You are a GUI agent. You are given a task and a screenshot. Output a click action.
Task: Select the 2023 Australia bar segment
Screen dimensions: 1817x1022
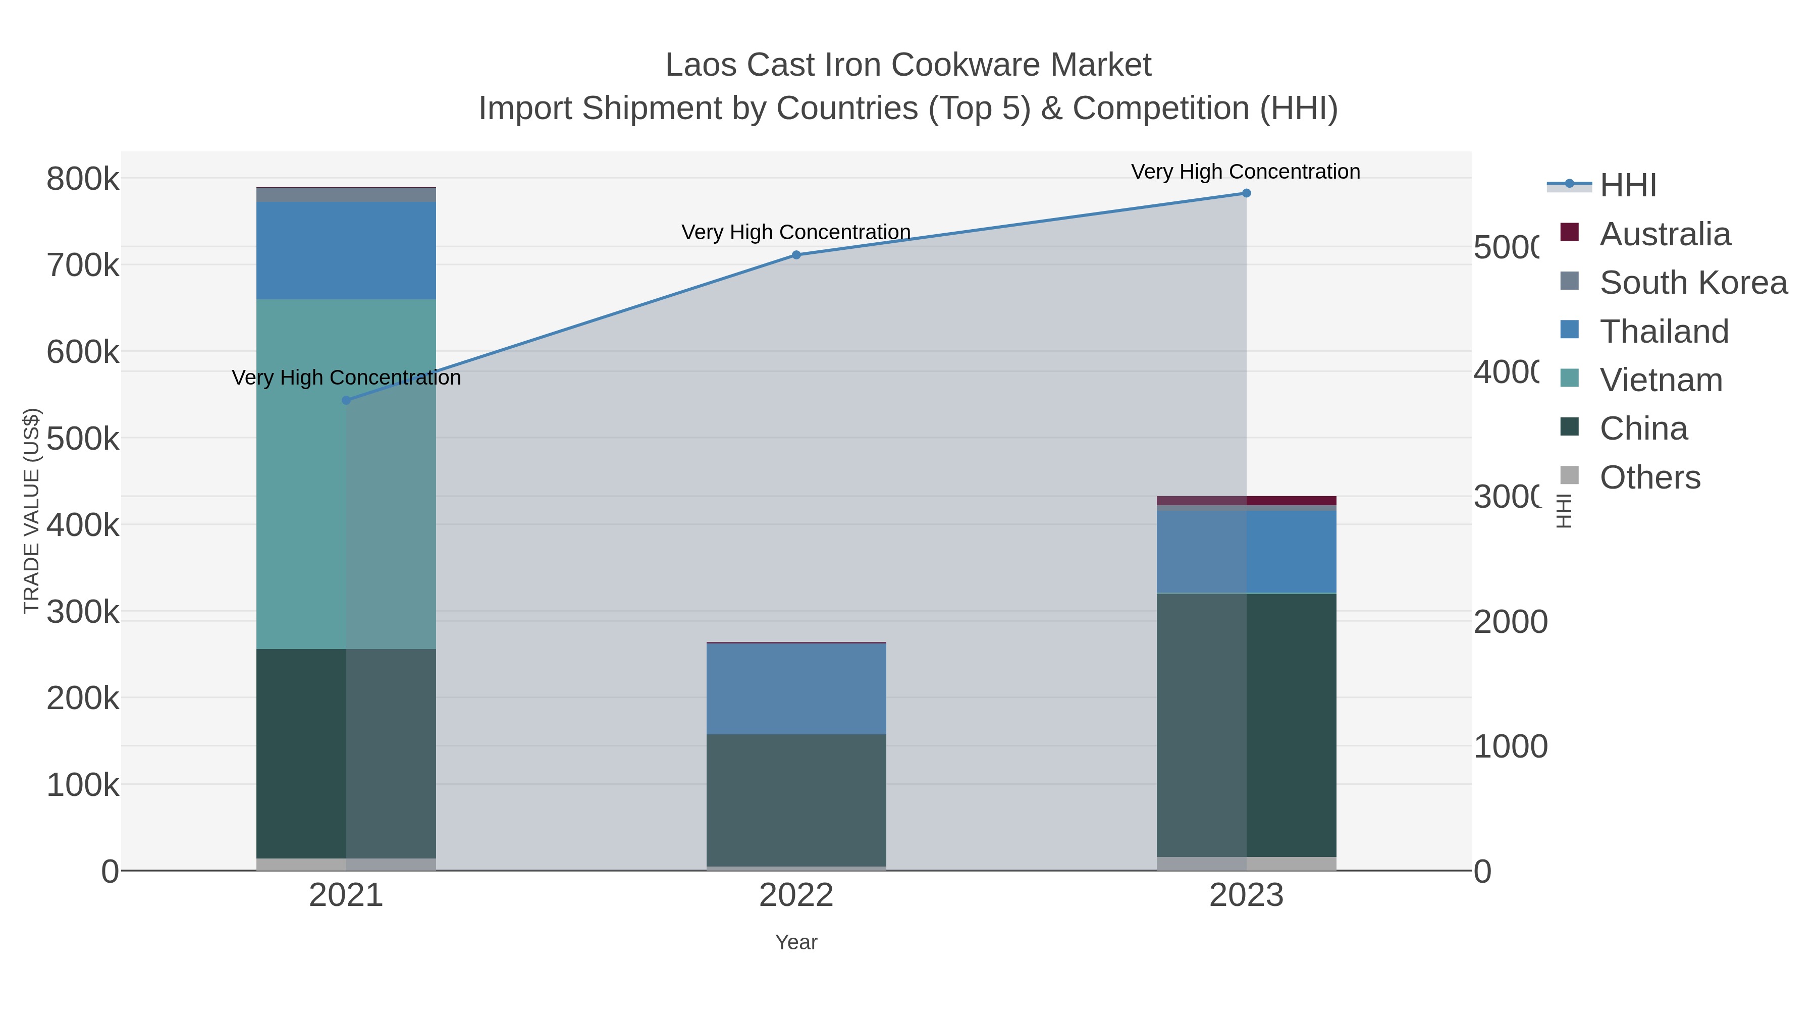click(x=1246, y=501)
